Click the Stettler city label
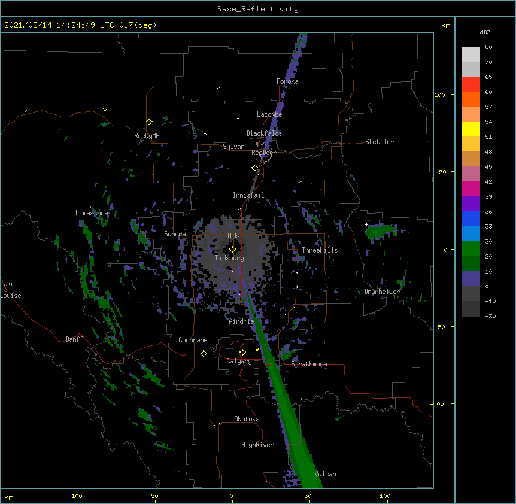This screenshot has height=504, width=516. click(x=380, y=142)
